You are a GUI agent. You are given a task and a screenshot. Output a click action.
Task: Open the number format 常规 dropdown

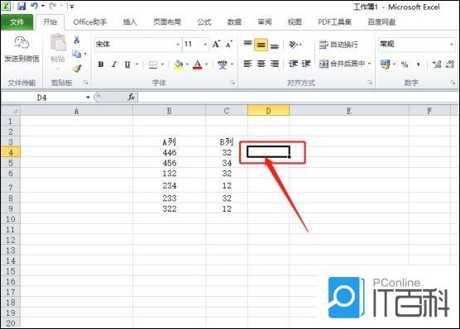click(451, 45)
